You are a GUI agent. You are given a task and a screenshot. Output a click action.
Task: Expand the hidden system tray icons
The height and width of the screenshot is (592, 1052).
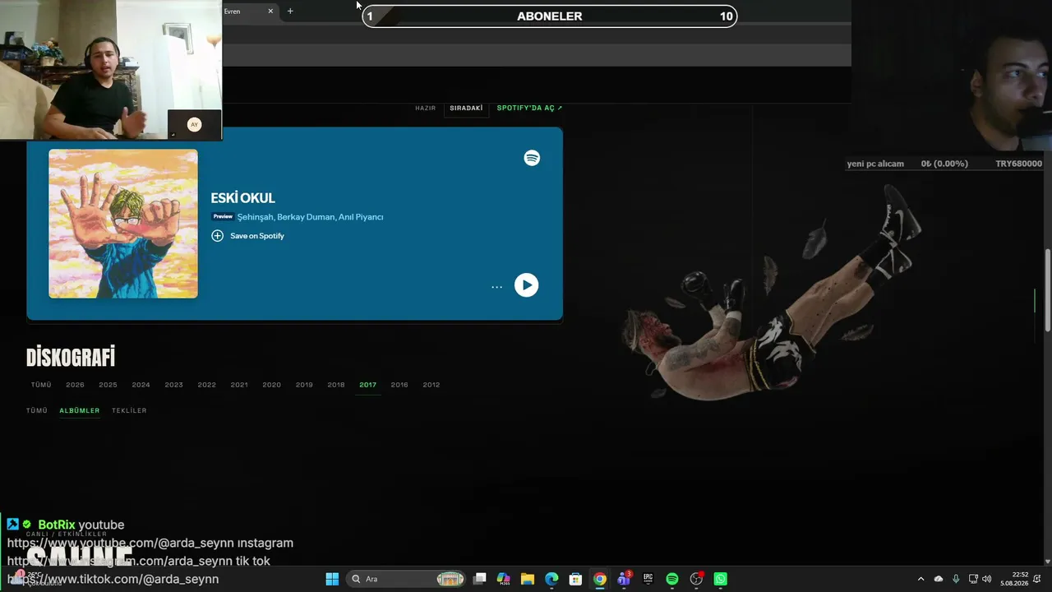[920, 579]
